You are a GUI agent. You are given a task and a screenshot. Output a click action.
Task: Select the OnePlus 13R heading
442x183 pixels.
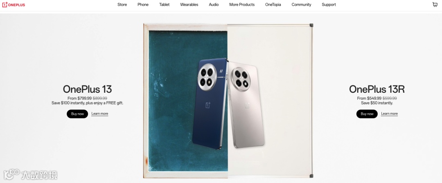pyautogui.click(x=377, y=89)
